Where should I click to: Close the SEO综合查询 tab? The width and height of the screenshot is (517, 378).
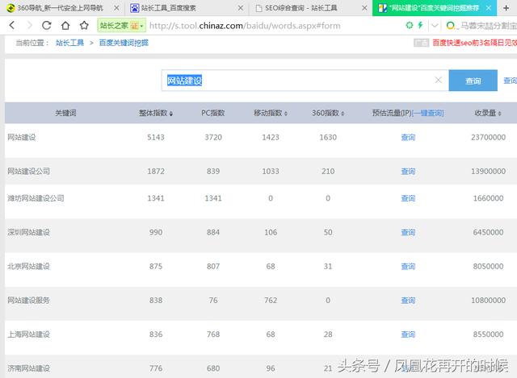tap(364, 8)
